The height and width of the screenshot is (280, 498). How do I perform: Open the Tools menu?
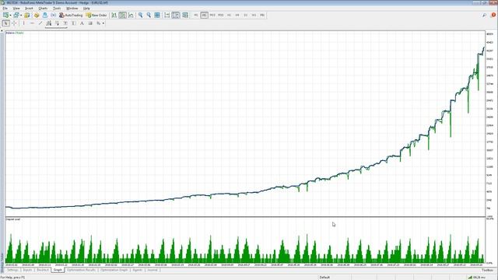pyautogui.click(x=57, y=9)
